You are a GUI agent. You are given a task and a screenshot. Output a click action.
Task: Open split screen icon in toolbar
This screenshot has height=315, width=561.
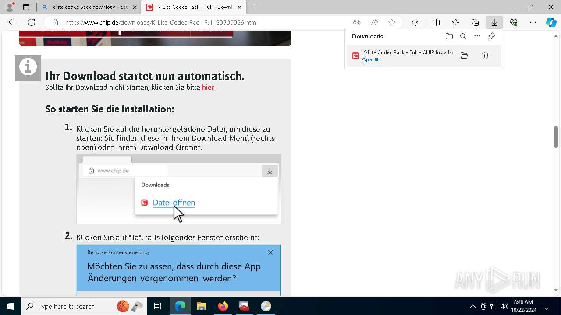436,22
